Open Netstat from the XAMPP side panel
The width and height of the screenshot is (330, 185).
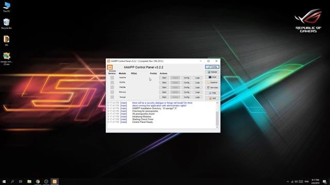[212, 72]
